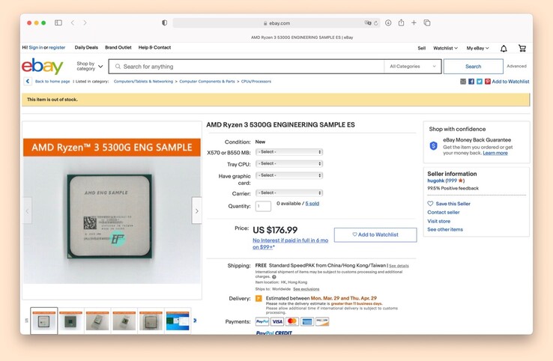This screenshot has width=553, height=361.
Task: Reload the page using refresh icon
Action: tap(376, 23)
